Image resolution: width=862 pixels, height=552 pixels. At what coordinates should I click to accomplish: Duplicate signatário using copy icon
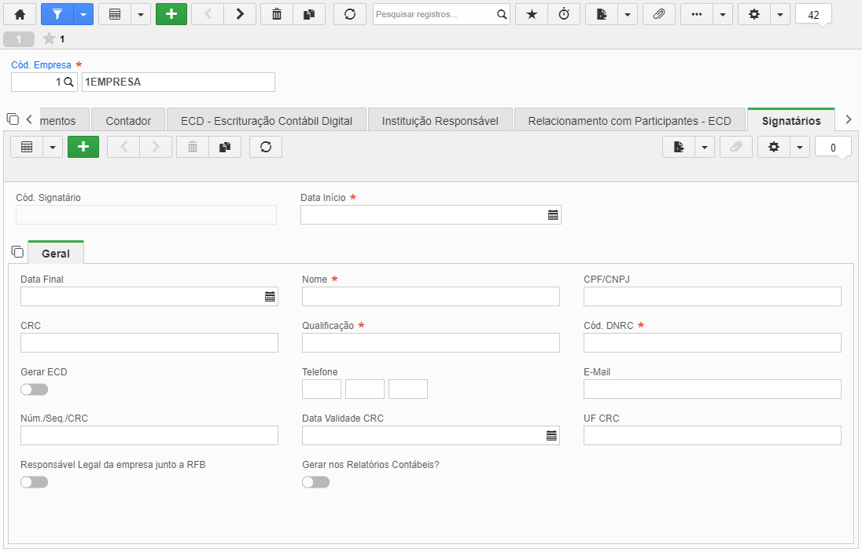point(225,147)
